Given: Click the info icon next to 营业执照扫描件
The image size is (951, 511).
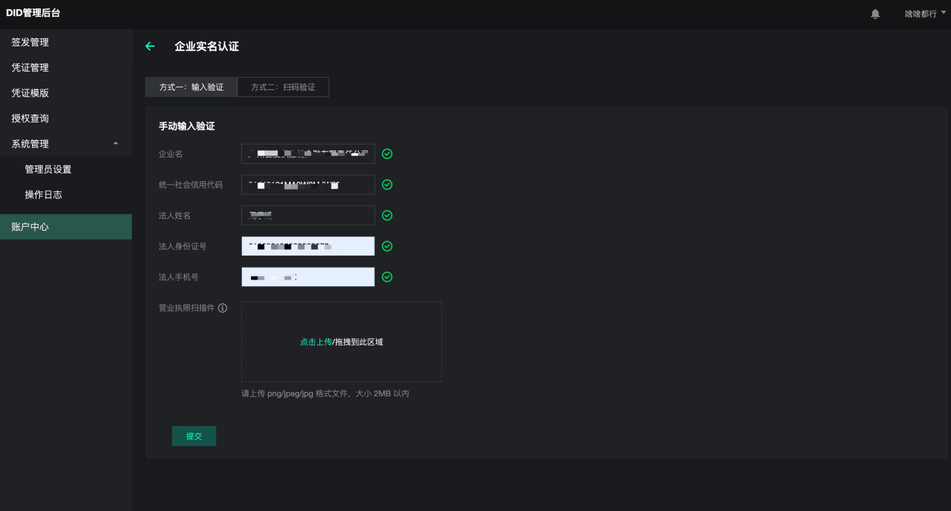Looking at the screenshot, I should [222, 308].
